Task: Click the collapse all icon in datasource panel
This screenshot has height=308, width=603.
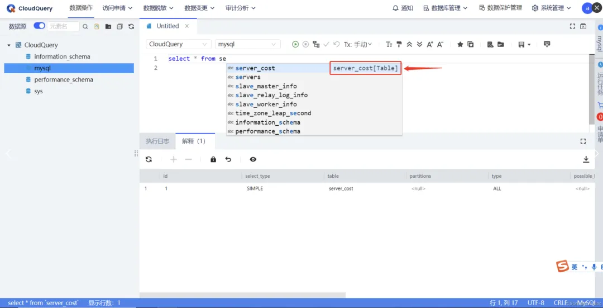Action: [119, 27]
